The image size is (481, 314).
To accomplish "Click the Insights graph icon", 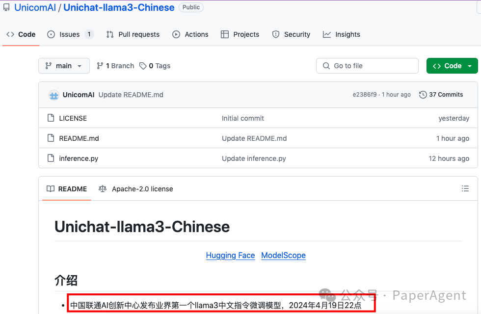I will [x=327, y=34].
